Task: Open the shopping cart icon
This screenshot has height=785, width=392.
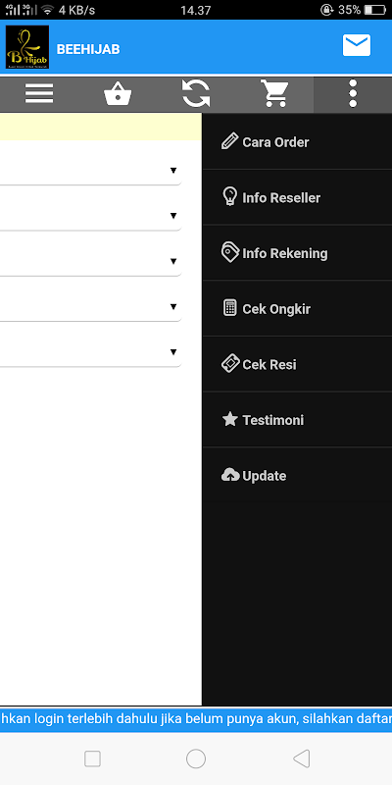Action: (x=274, y=93)
